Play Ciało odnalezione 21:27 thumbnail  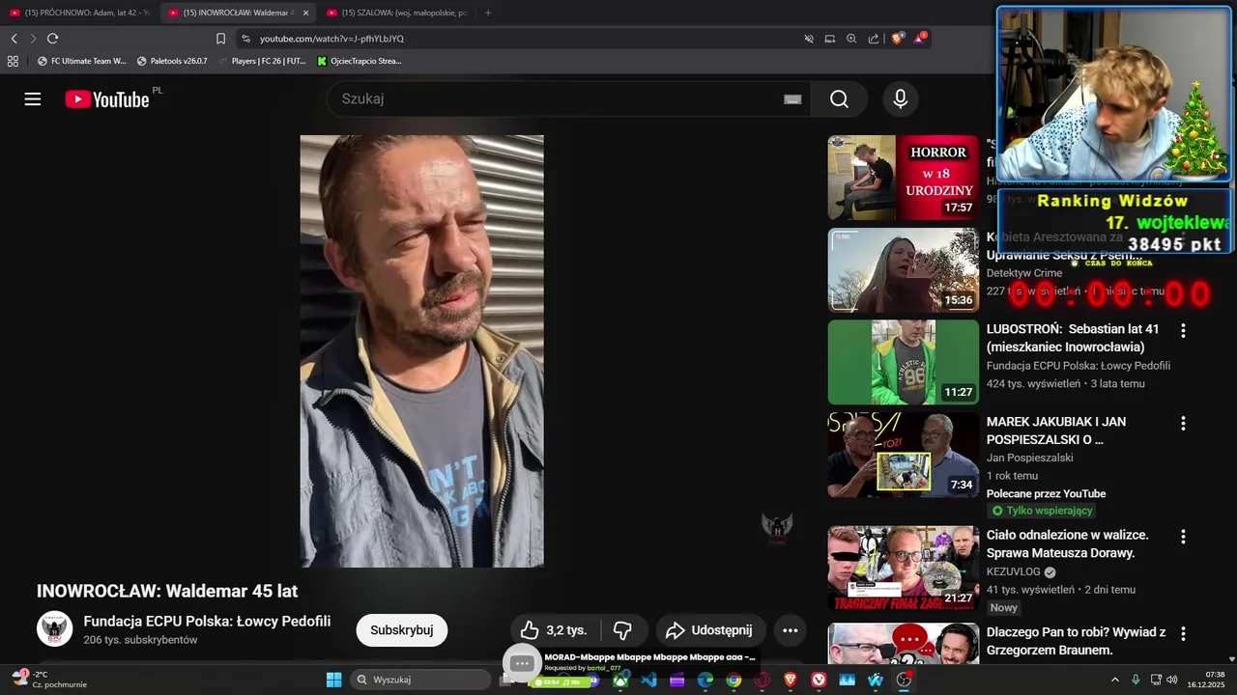[904, 568]
